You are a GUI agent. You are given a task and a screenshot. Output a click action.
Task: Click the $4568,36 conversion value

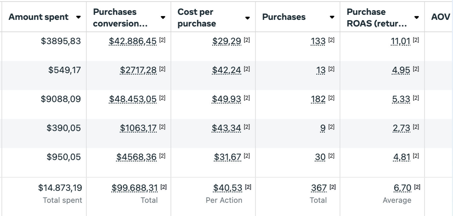point(136,157)
